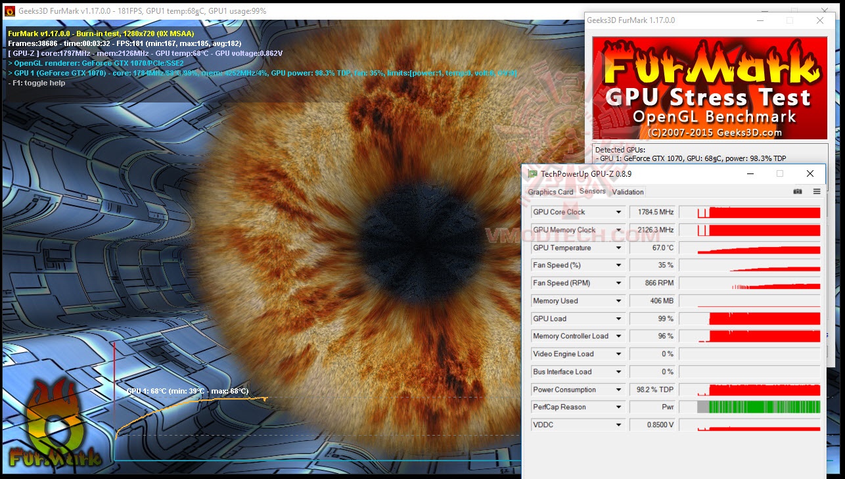
Task: Click the GPU Load history graph
Action: 750,319
